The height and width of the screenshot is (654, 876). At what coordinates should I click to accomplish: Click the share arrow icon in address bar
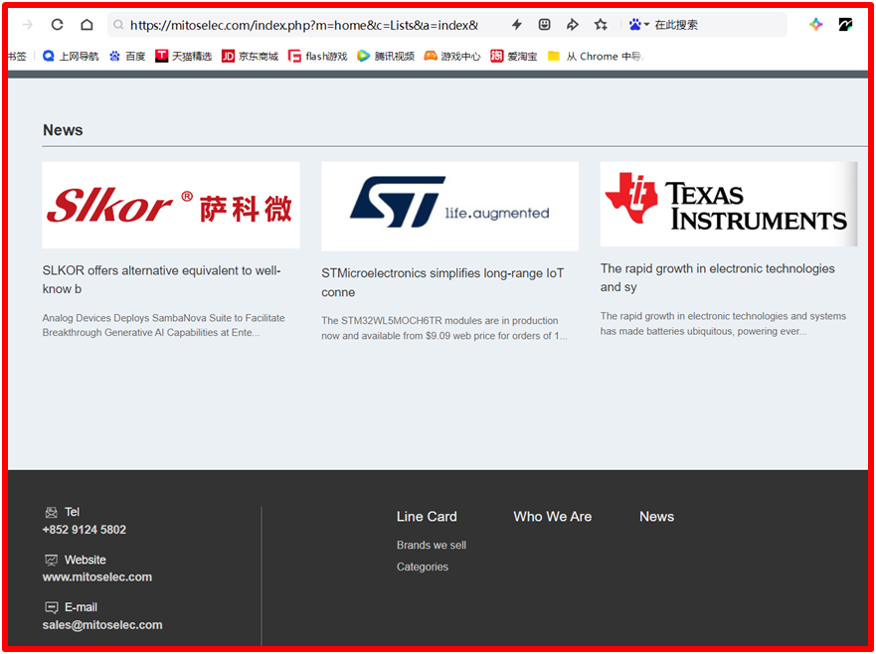coord(573,25)
